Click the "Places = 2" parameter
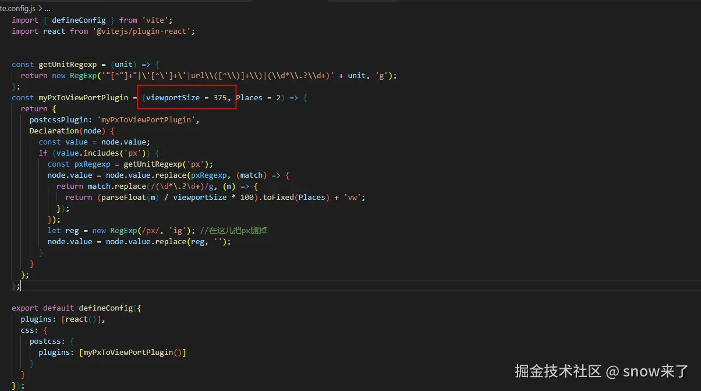 tap(258, 97)
